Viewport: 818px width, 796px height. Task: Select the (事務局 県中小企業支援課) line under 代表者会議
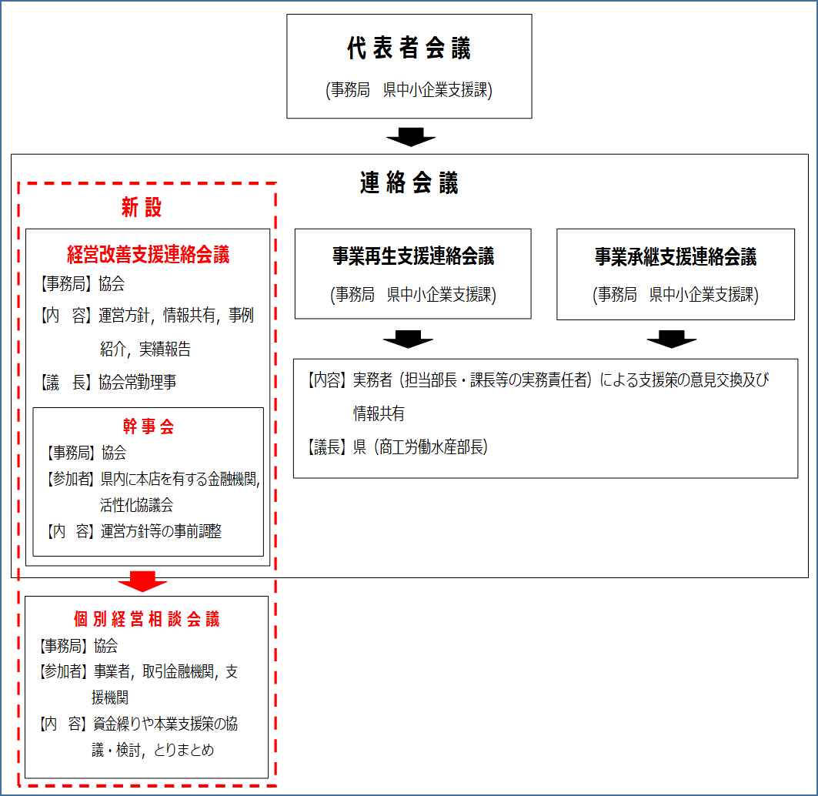(409, 90)
